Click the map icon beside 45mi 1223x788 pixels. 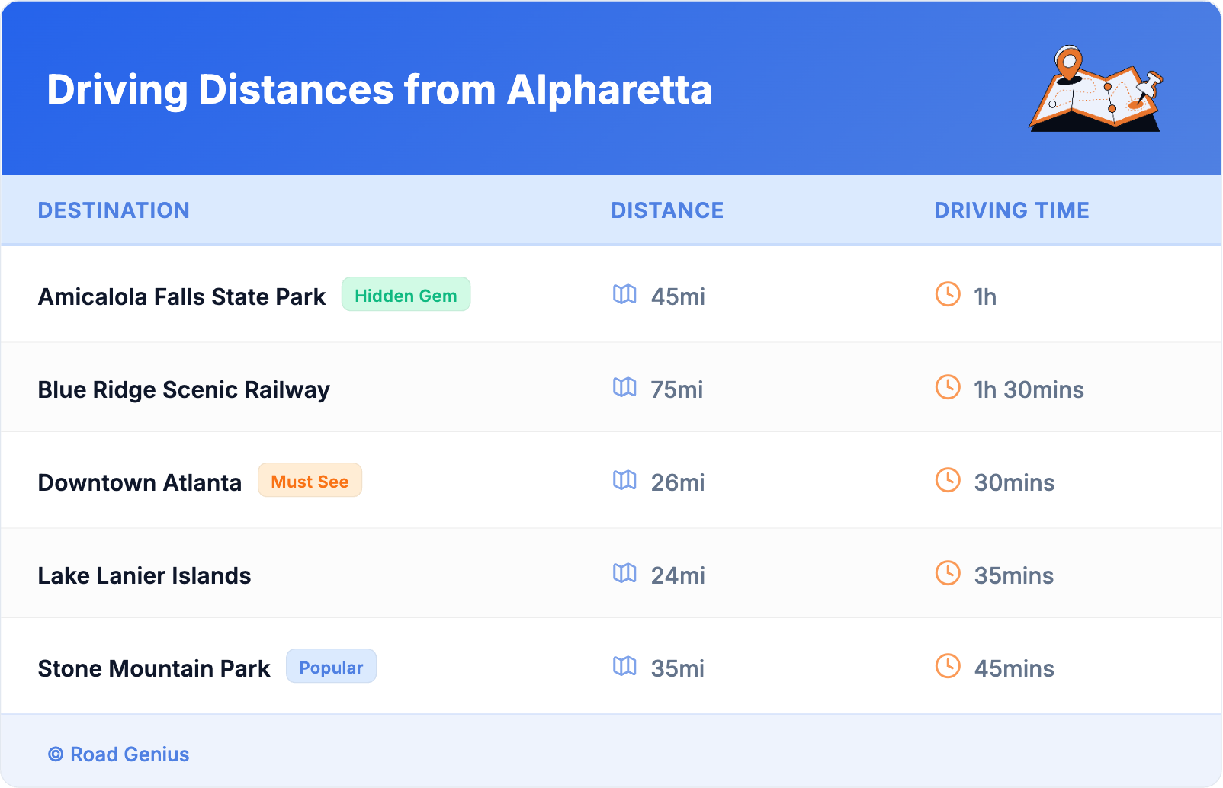624,294
